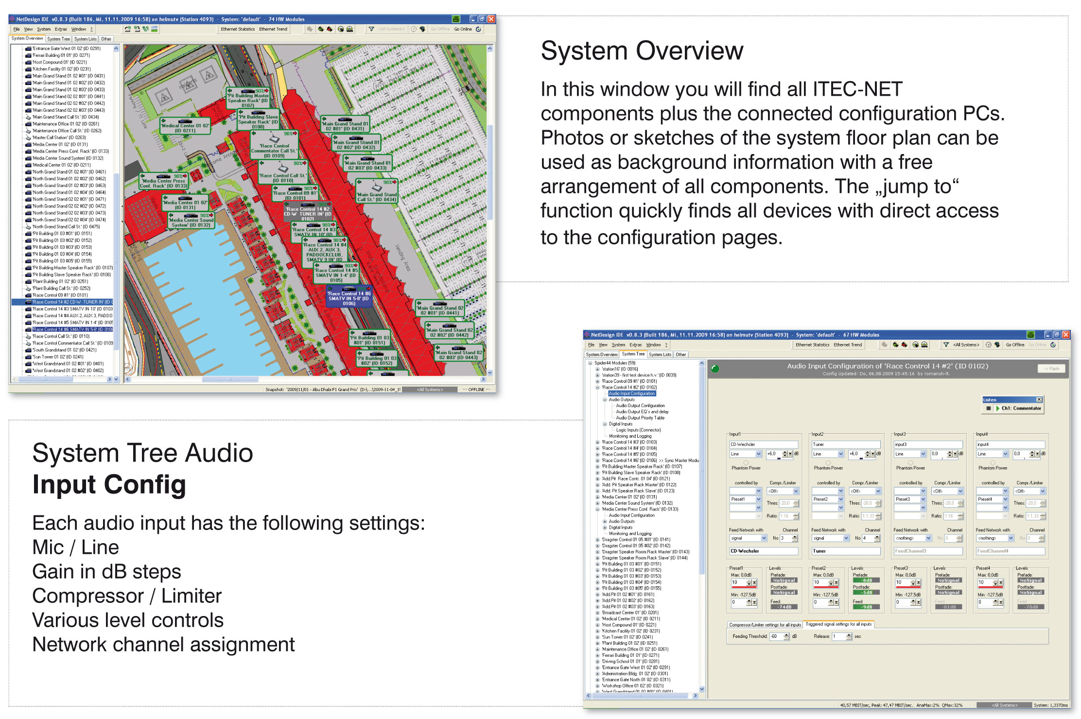Switch to the System Lists tab in the right window
The image size is (1081, 719).
click(x=660, y=355)
